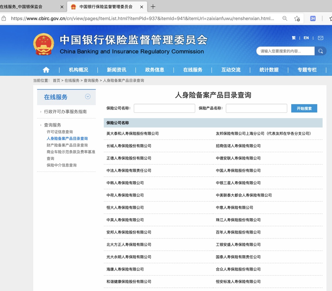Select 安邦人寿保险股份有限公司
Viewport: 332px width, 291px height.
pyautogui.click(x=129, y=232)
